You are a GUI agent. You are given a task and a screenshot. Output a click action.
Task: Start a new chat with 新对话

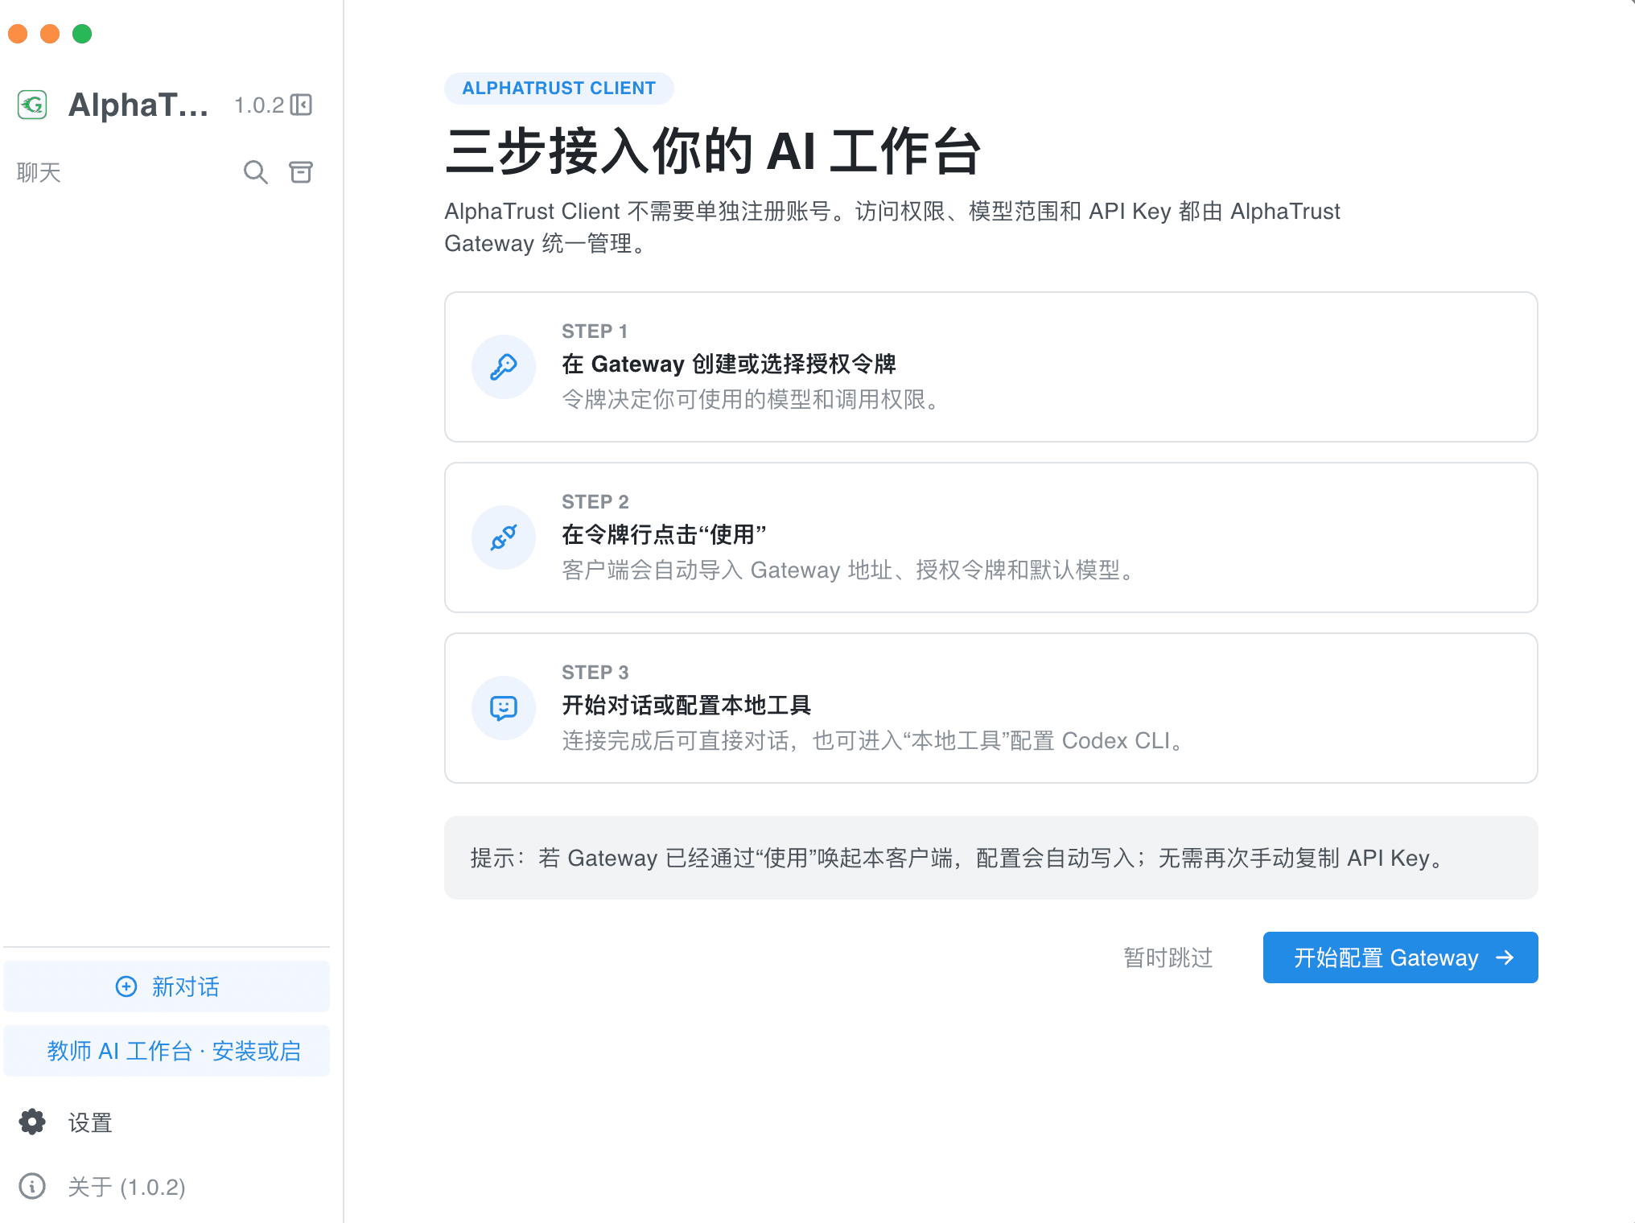167,986
